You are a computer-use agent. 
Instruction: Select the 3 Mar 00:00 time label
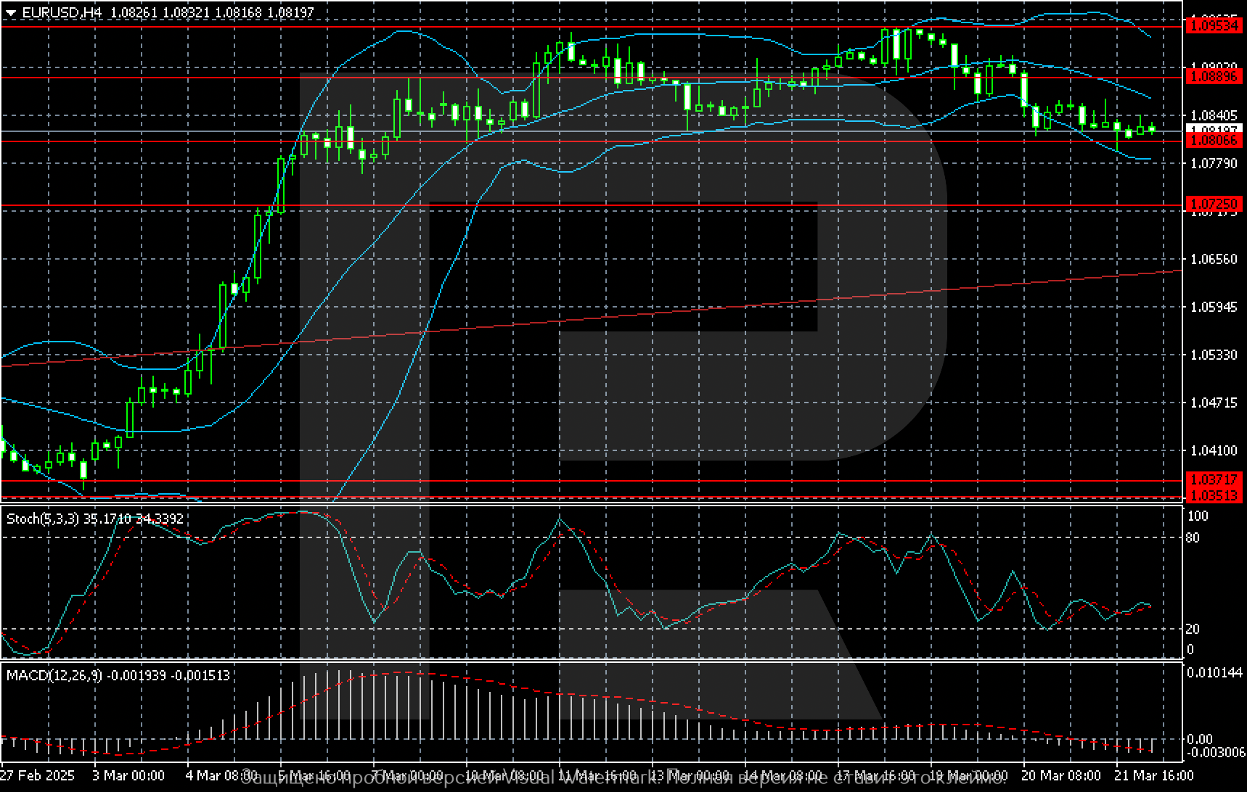[129, 775]
